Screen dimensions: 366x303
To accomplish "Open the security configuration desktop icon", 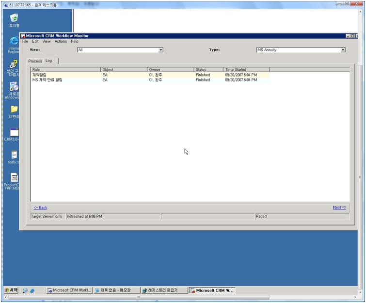I will click(14, 68).
